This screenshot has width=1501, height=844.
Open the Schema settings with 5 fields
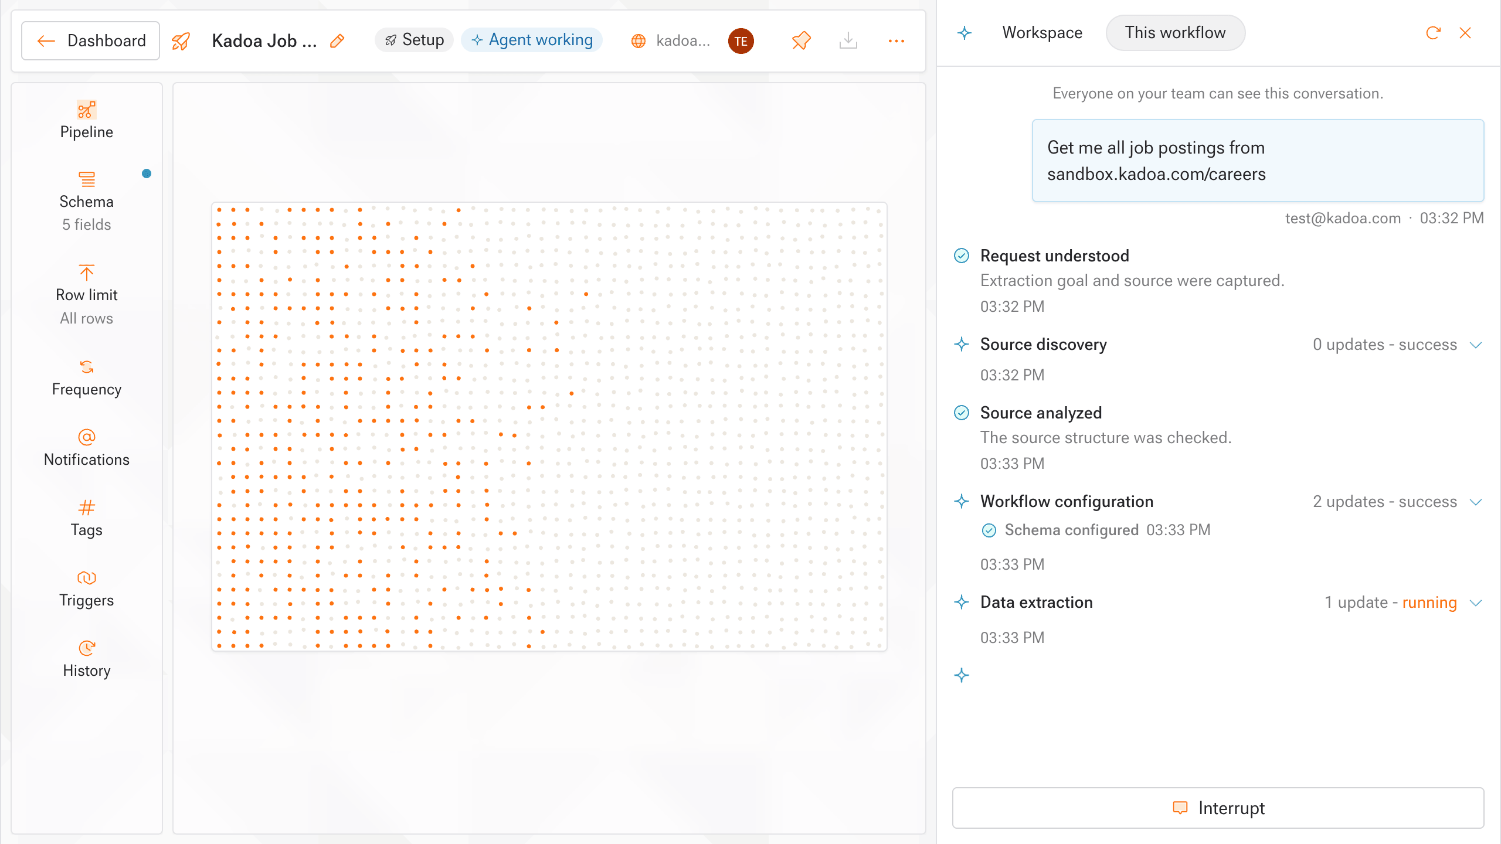tap(87, 201)
